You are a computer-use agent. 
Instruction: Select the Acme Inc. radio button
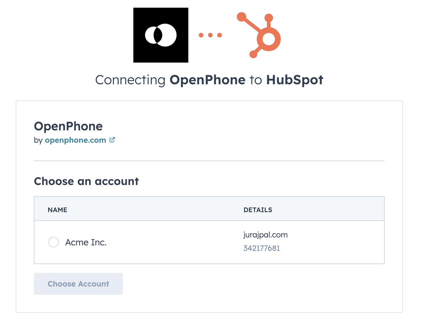(x=54, y=242)
